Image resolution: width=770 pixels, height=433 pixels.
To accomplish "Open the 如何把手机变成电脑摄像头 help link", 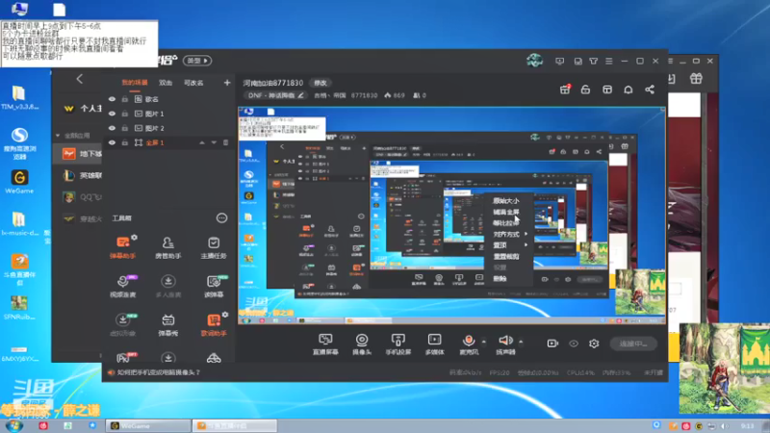I will coord(159,372).
